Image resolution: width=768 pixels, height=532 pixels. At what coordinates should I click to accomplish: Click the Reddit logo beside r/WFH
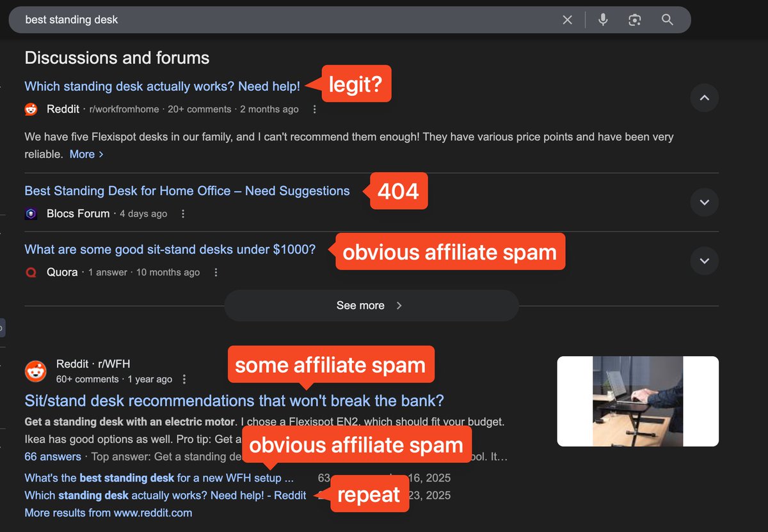click(35, 372)
